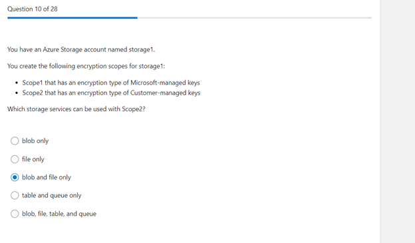415x243 pixels.
Task: Click the blue filled part of progress bar
Action: tap(72, 18)
